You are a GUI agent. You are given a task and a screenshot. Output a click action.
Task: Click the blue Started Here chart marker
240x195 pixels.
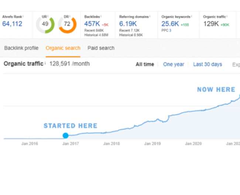[x=65, y=135]
